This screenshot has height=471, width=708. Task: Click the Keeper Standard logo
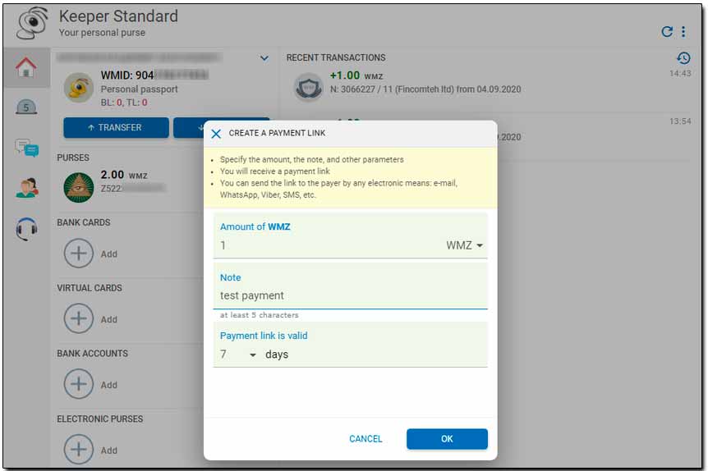(31, 23)
